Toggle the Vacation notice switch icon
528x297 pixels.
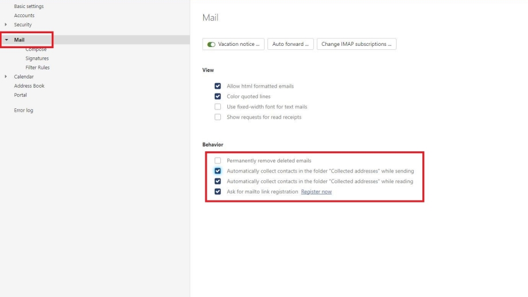[x=211, y=44]
